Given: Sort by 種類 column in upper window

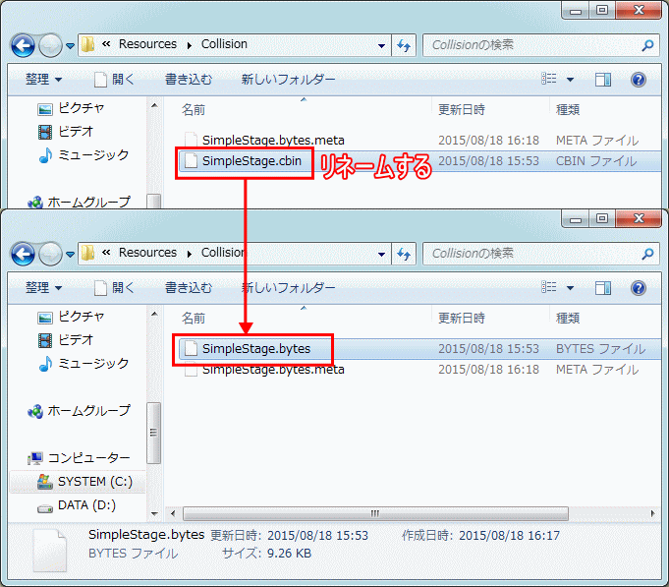Looking at the screenshot, I should (x=568, y=110).
